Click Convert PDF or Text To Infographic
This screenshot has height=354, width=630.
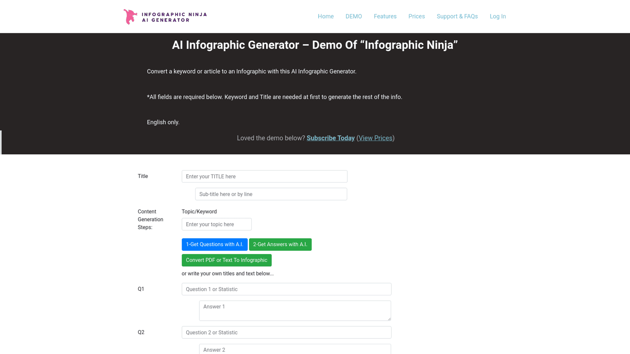[x=226, y=260]
